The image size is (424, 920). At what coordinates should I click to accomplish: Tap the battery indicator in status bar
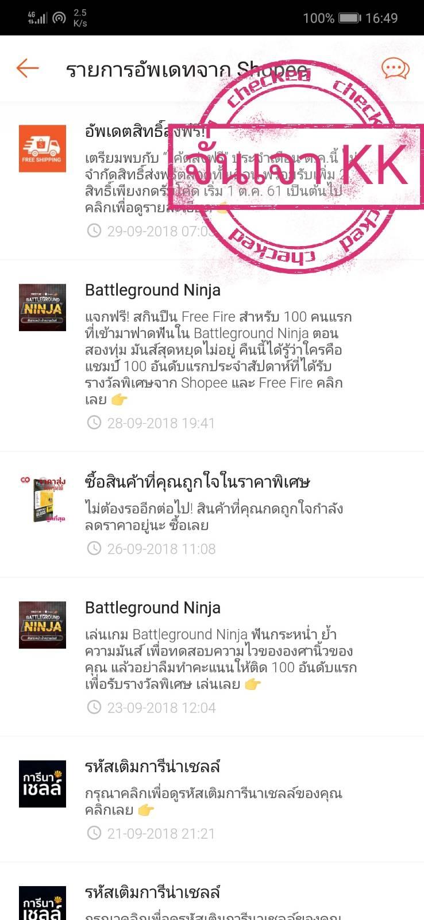pos(349,18)
